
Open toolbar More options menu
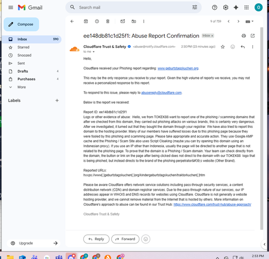tap(144, 21)
